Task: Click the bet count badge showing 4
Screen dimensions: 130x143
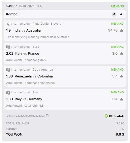Action: pyautogui.click(x=114, y=14)
